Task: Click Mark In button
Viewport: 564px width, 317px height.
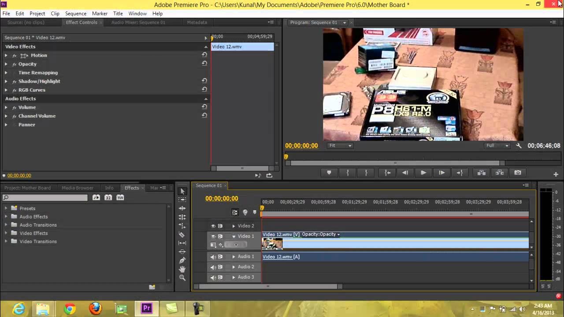Action: (348, 173)
